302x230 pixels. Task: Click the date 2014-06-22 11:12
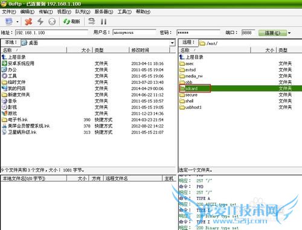(147, 95)
